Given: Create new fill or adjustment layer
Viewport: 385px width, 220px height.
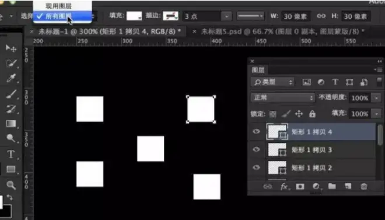Looking at the screenshot, I should [316, 187].
